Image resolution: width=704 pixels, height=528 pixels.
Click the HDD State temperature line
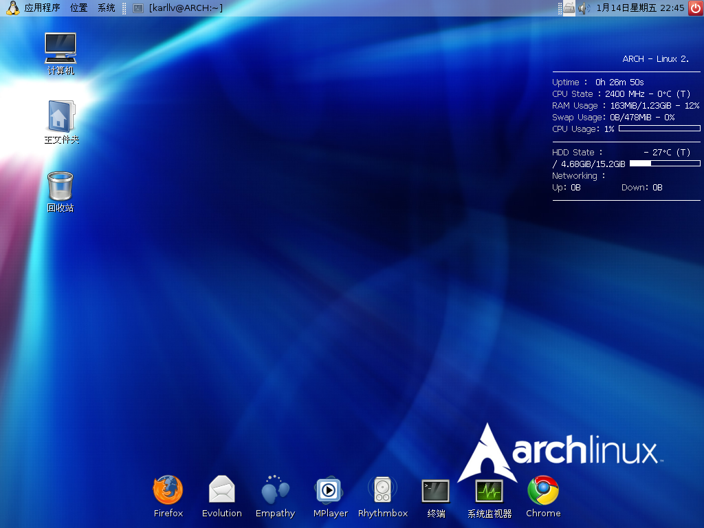click(x=621, y=152)
